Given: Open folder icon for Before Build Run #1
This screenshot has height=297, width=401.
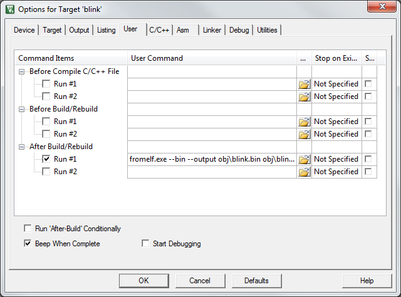Looking at the screenshot, I should (x=304, y=122).
